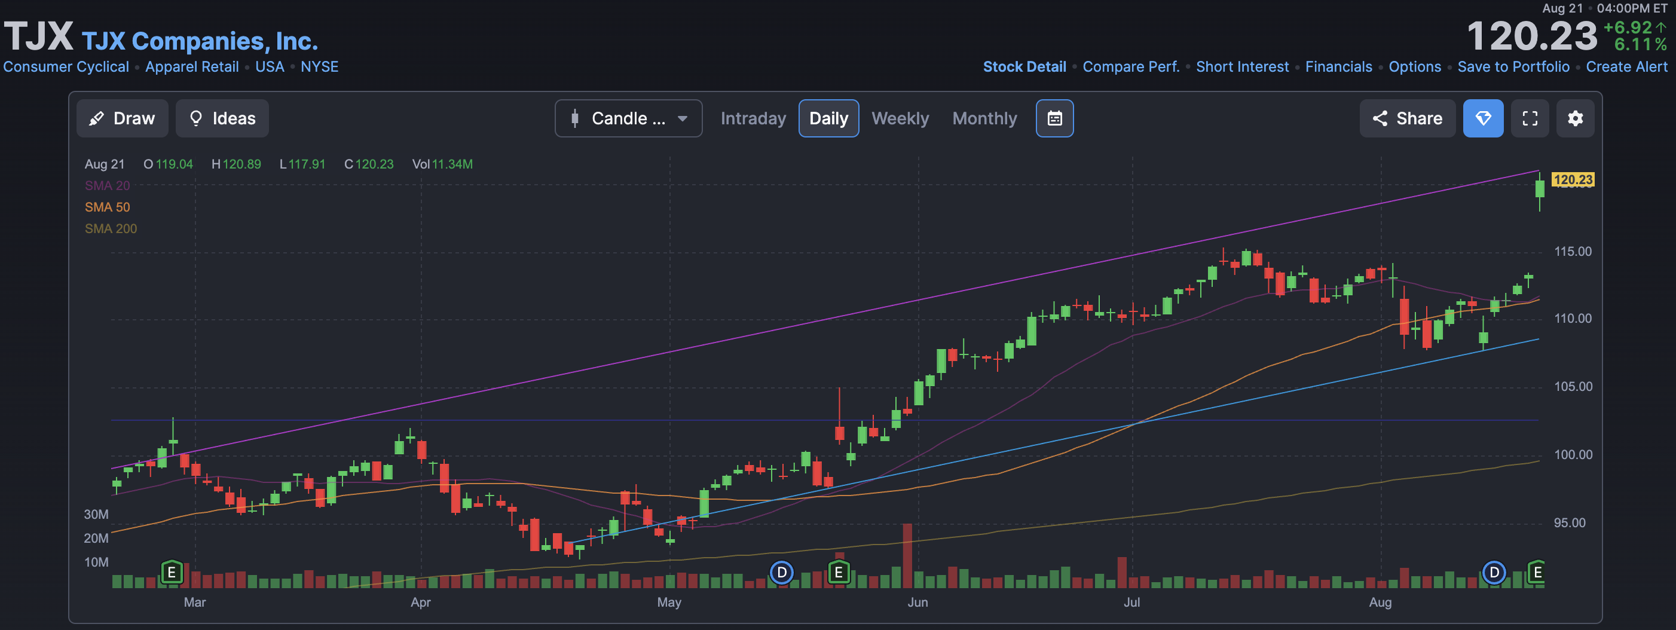The height and width of the screenshot is (630, 1676).
Task: Share the TJX chart
Action: click(1406, 118)
